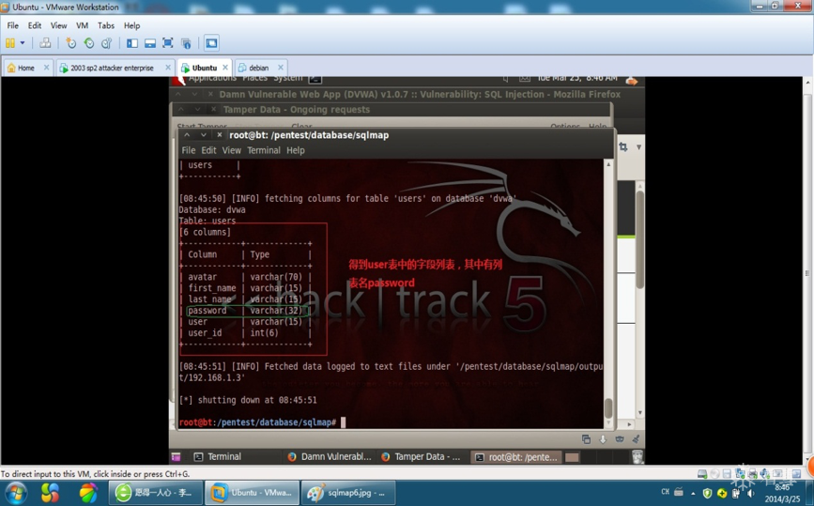The image size is (814, 506).
Task: Open the Windows Start button
Action: click(16, 493)
